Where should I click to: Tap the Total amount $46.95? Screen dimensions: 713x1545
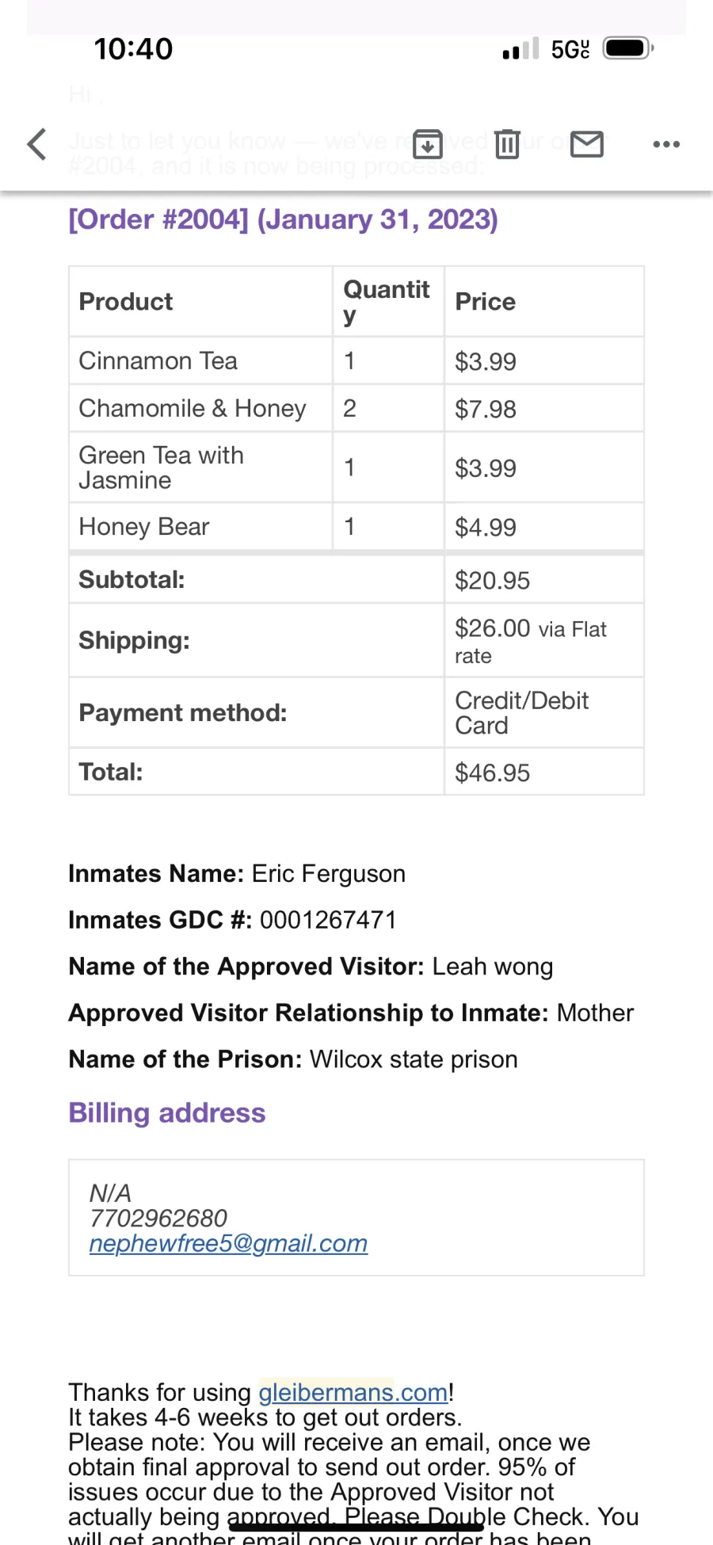[492, 772]
